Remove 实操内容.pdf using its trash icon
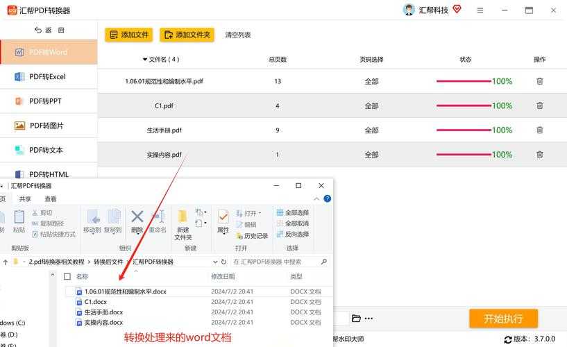The width and height of the screenshot is (567, 347). coord(539,154)
